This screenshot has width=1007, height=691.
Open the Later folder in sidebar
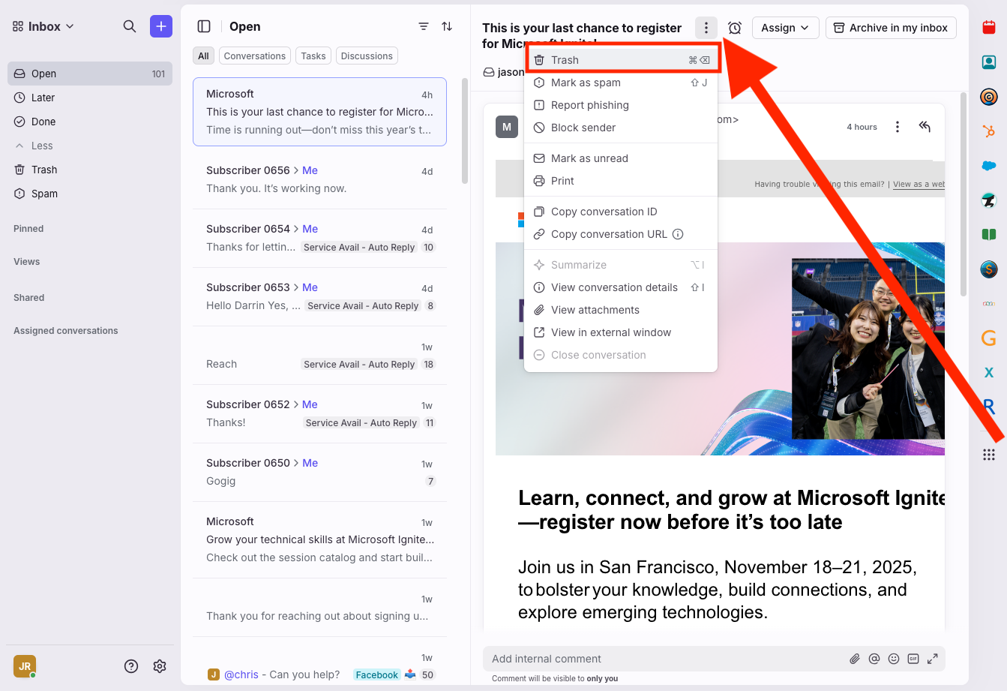[43, 98]
